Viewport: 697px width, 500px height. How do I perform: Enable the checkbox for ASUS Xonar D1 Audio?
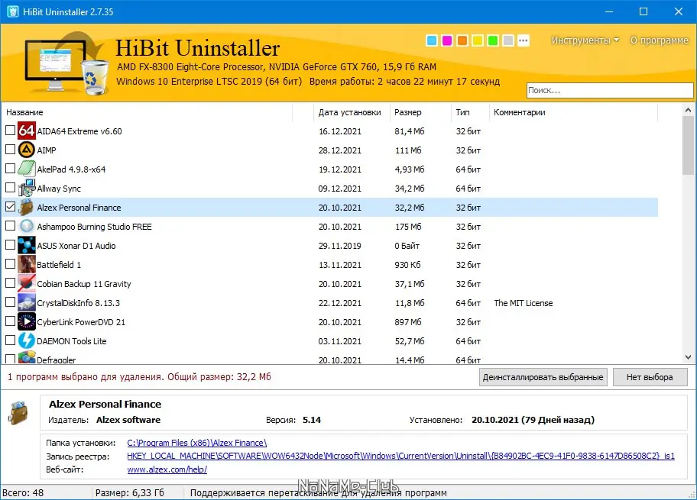[x=10, y=245]
